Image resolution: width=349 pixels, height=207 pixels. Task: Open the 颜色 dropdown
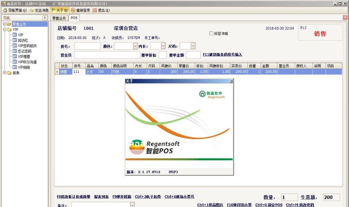(135, 46)
